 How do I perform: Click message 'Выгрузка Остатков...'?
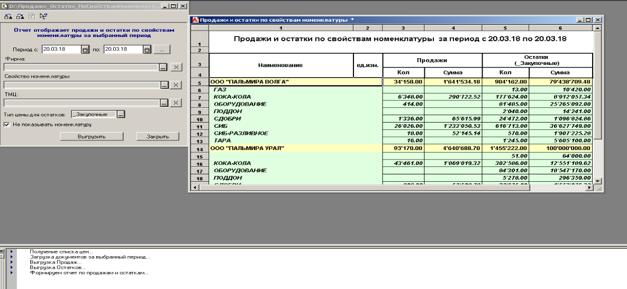58,267
